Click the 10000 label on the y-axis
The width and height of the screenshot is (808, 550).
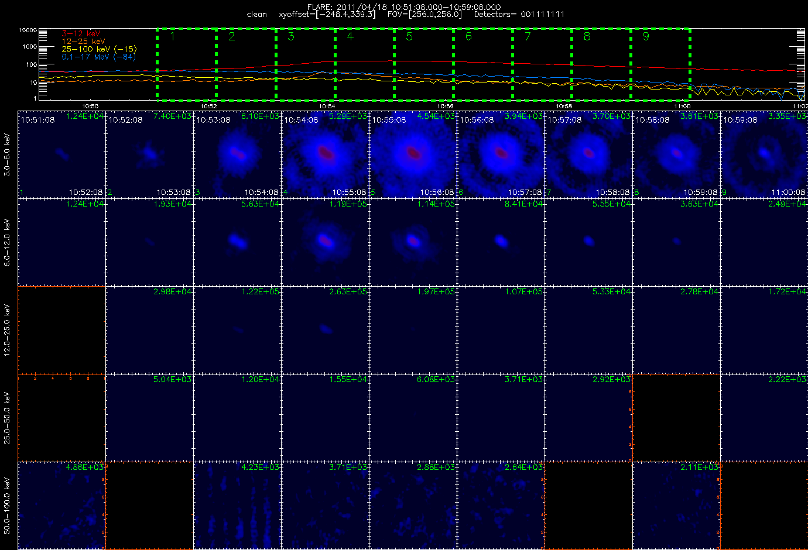[28, 30]
